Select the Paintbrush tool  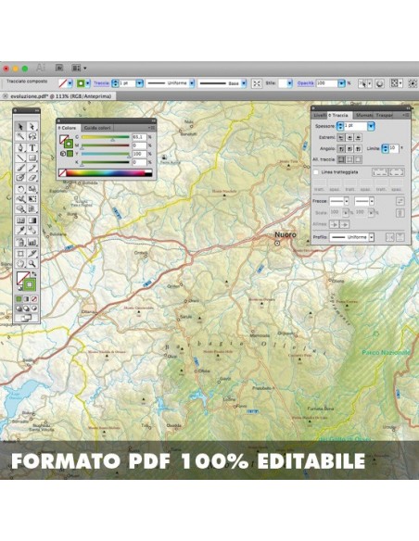(20, 168)
